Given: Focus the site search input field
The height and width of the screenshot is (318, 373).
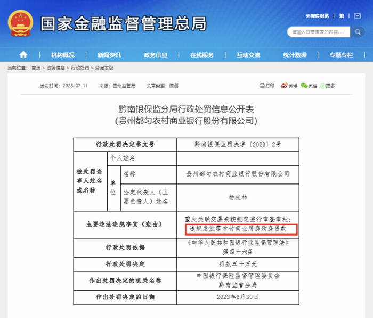Looking at the screenshot, I should click(x=319, y=32).
